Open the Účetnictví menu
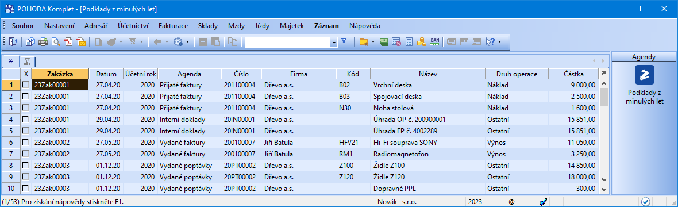Viewport: 678px width, 207px height. pyautogui.click(x=133, y=25)
